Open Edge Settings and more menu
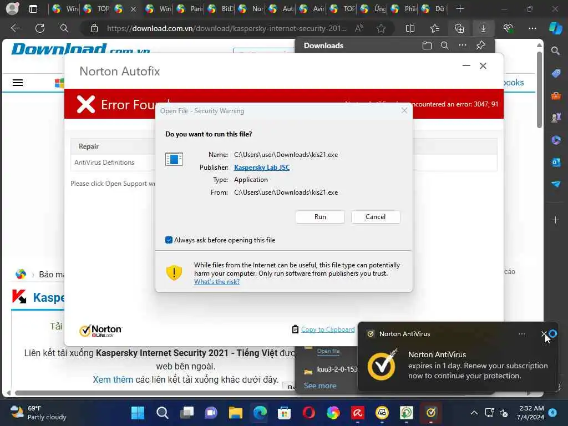Viewport: 568px width, 426px height. pos(532,28)
